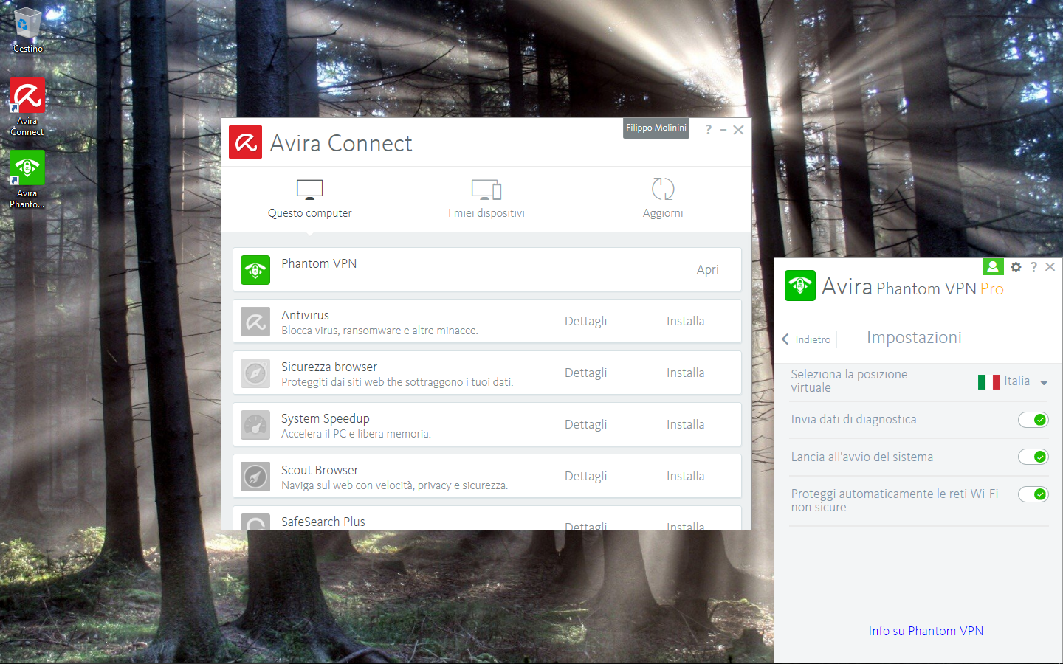Click the Scout Browser product icon

[x=255, y=477]
